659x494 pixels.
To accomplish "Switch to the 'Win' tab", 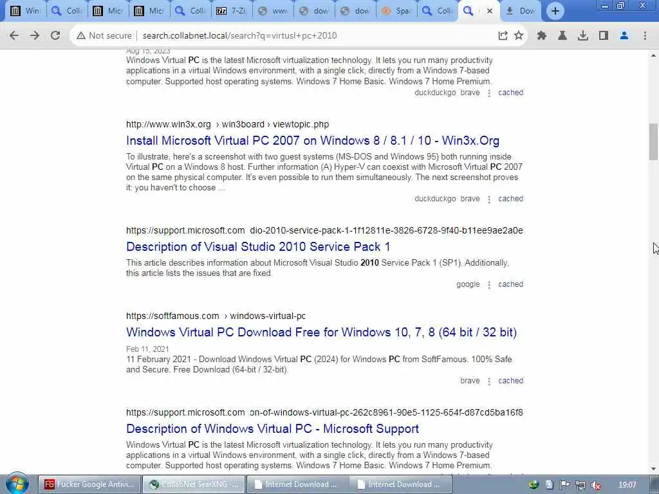I will coord(25,11).
